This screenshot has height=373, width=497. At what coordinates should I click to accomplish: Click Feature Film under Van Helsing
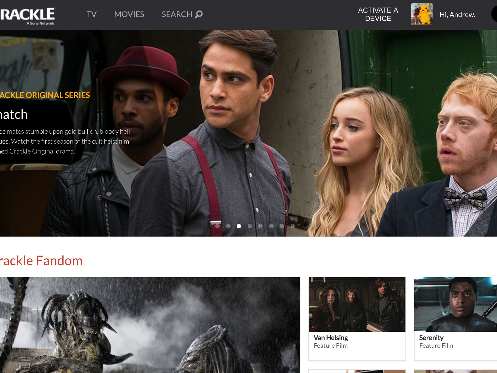coord(331,346)
